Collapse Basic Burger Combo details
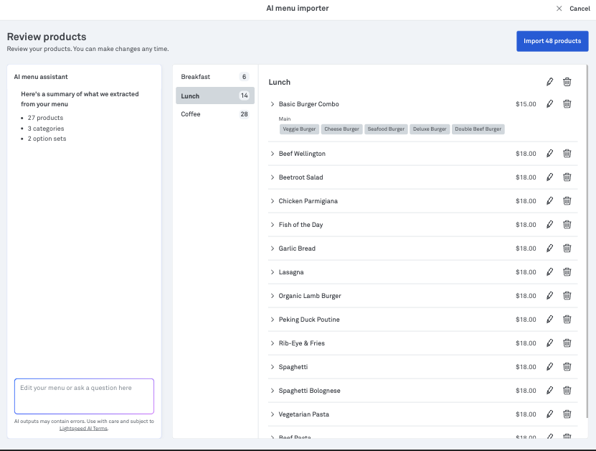Screen dimensions: 596x451 272,104
